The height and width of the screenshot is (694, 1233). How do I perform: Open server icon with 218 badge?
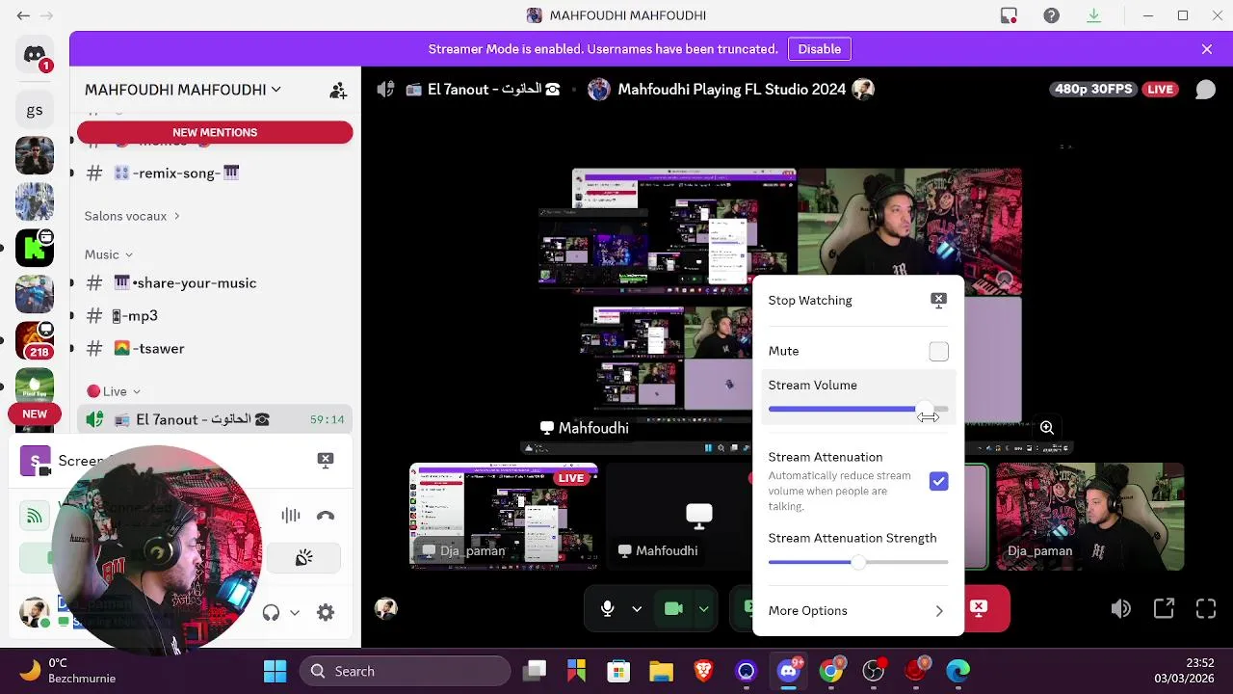35,340
